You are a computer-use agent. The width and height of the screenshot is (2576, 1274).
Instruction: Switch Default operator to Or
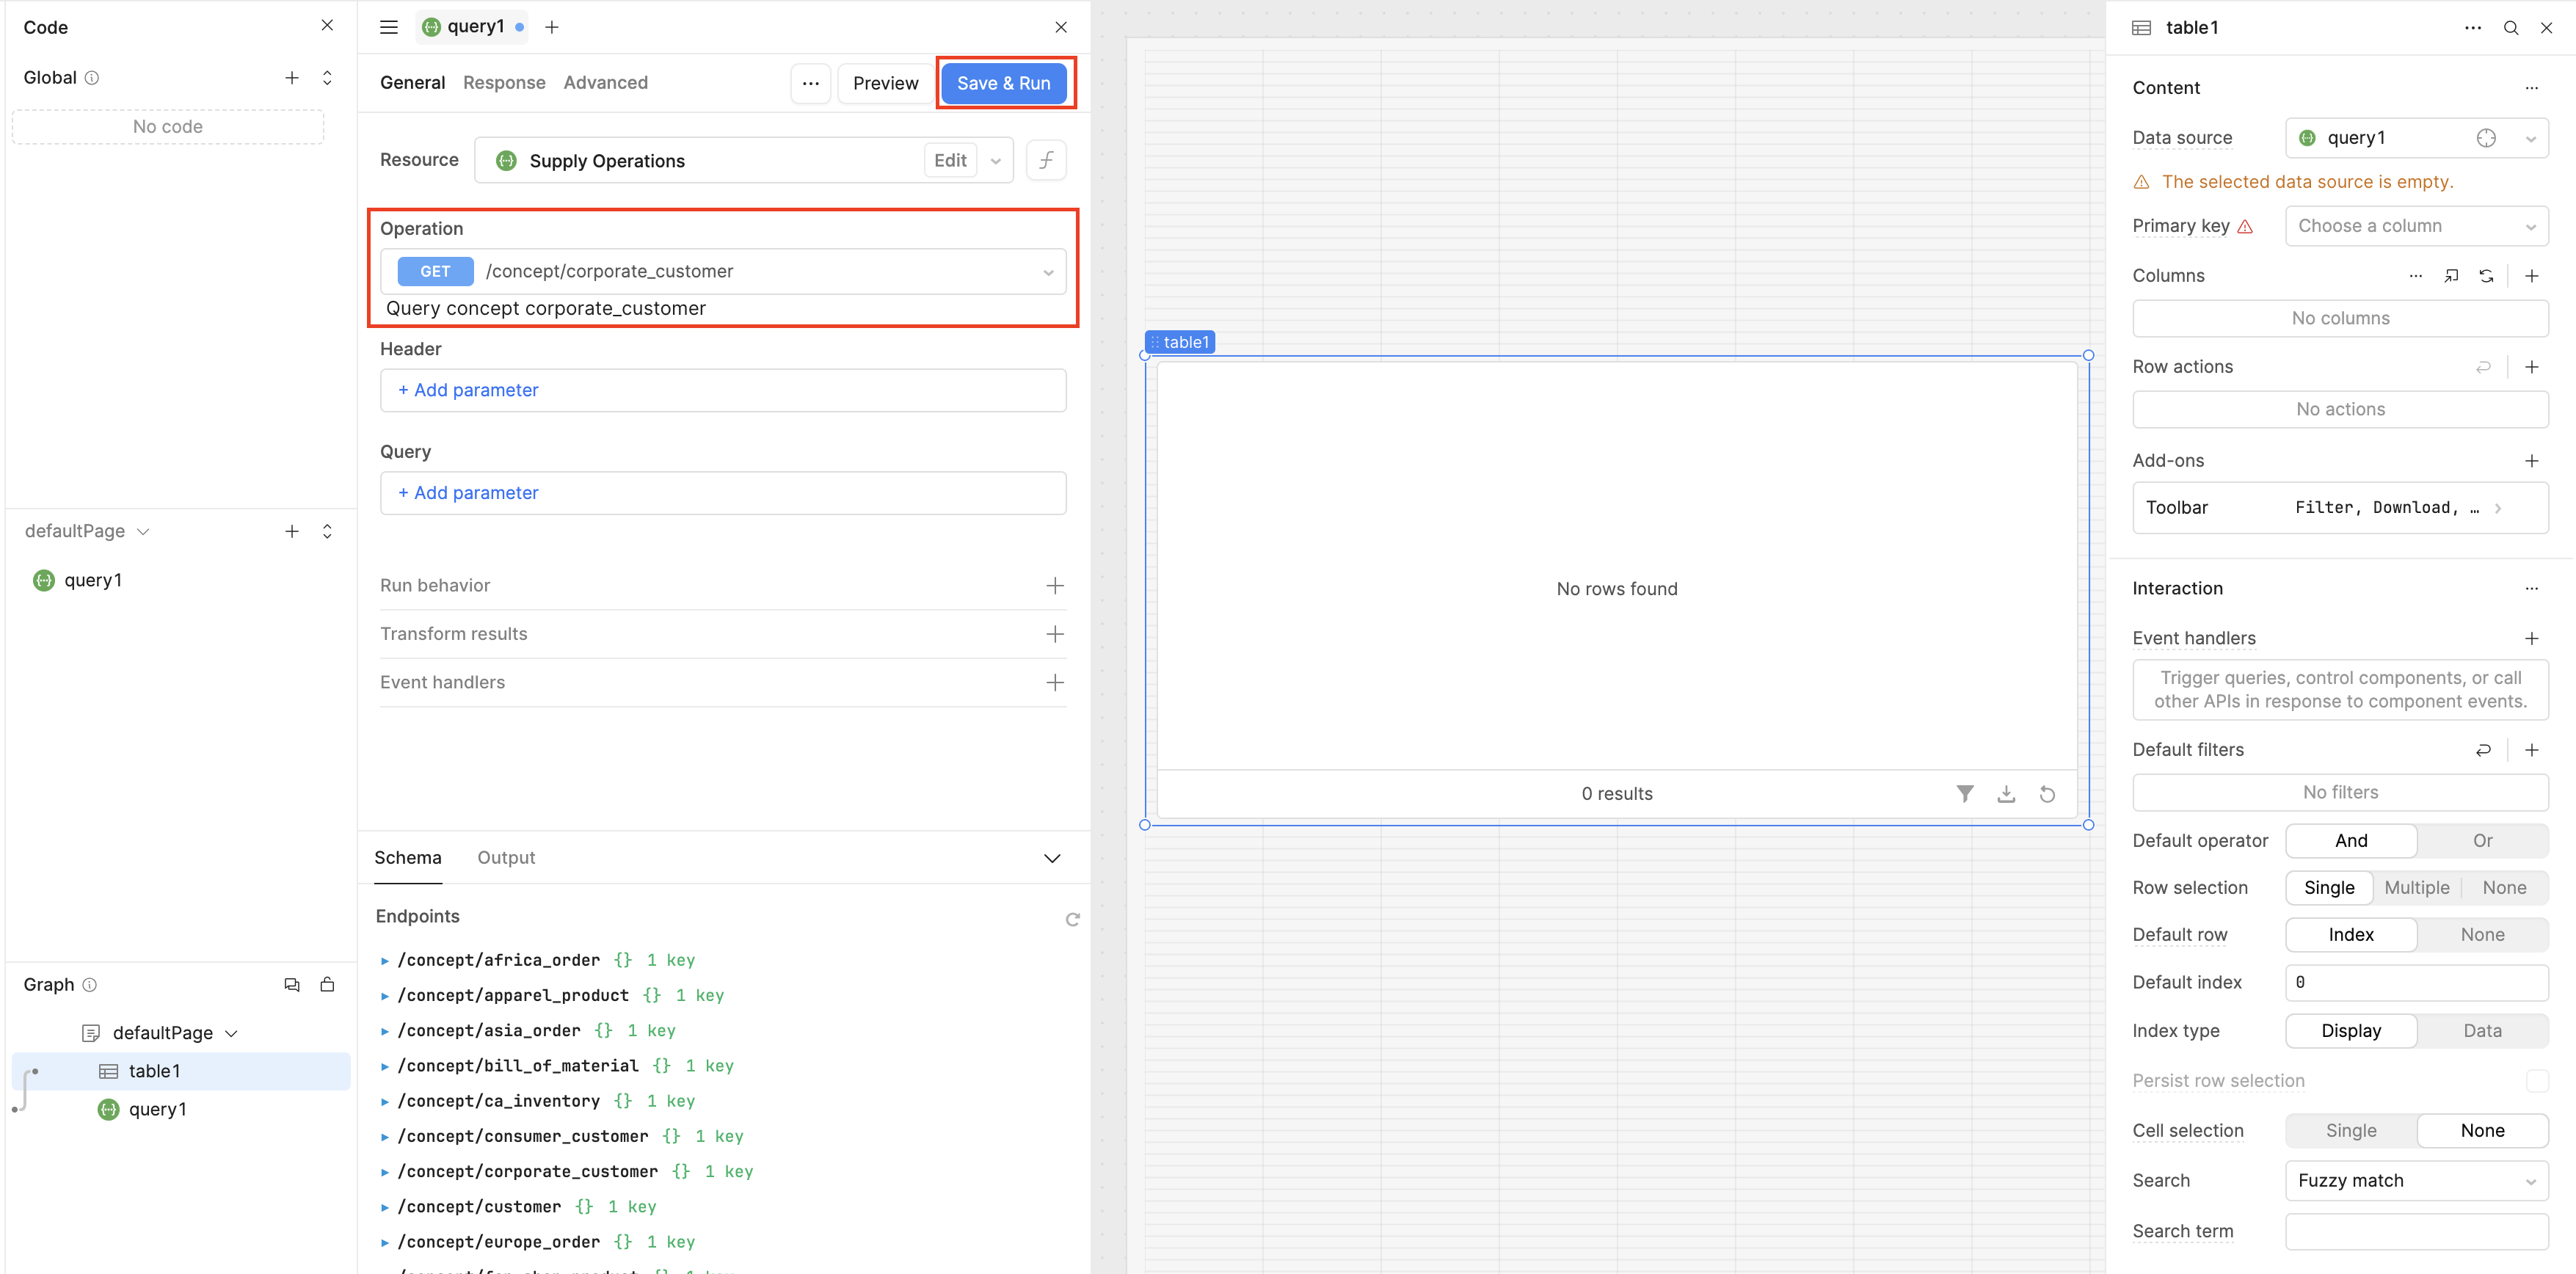tap(2483, 840)
